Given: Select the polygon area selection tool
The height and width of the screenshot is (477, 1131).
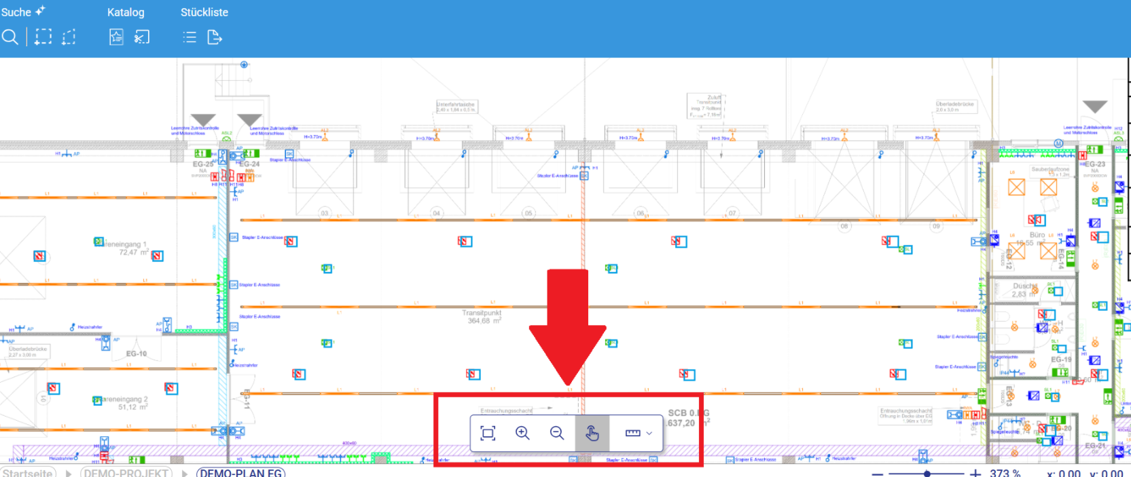Looking at the screenshot, I should [x=69, y=37].
